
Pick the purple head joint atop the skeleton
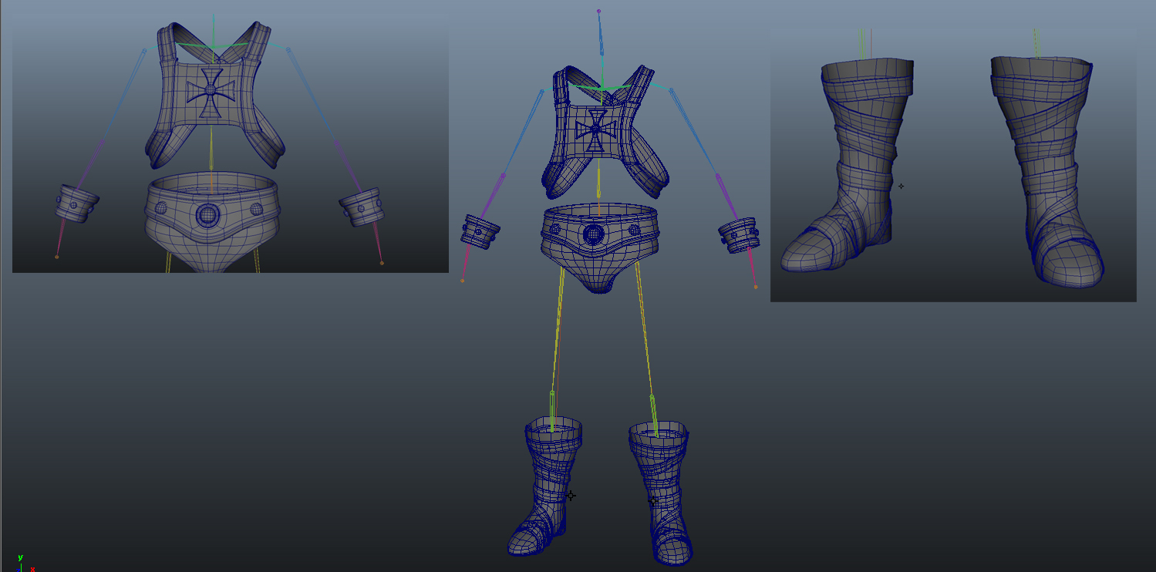[598, 12]
